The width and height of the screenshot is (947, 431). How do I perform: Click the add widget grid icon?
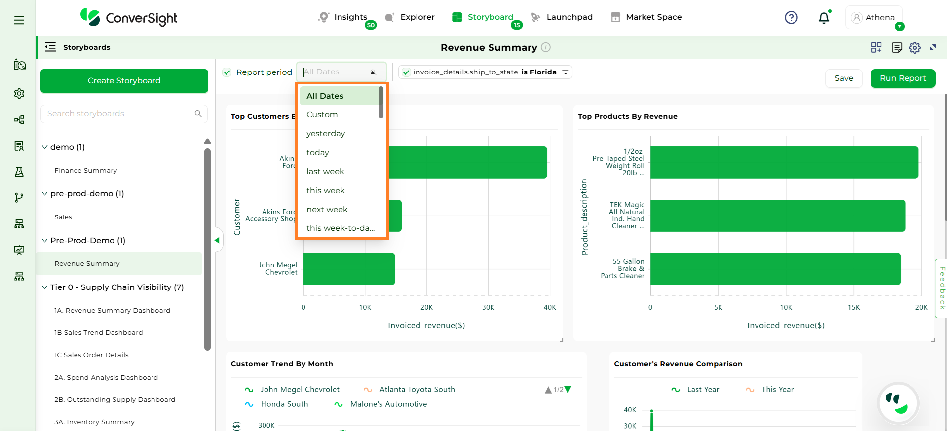click(x=876, y=48)
